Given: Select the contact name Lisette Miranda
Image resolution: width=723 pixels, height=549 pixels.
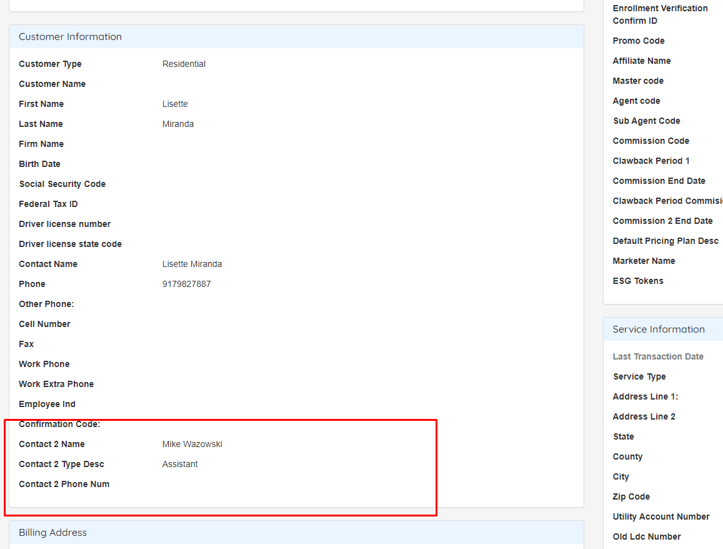Looking at the screenshot, I should click(x=192, y=264).
